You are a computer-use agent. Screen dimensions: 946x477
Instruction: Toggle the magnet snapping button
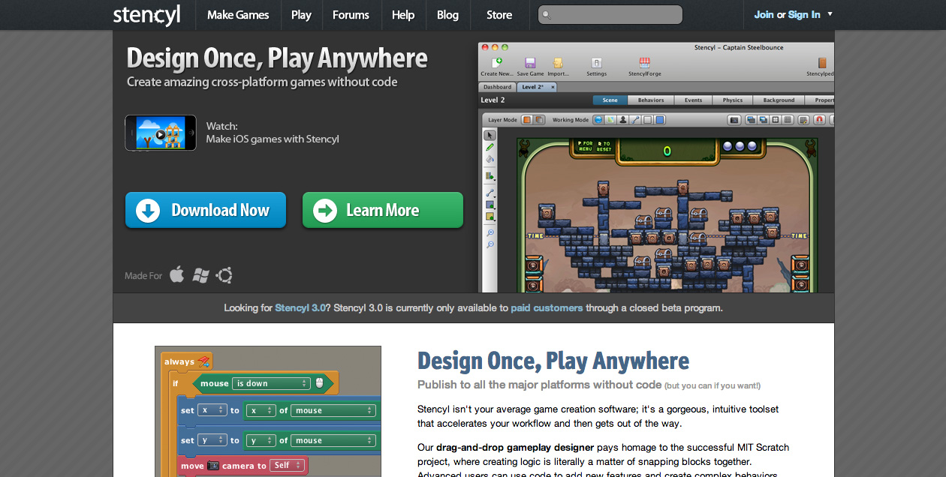[x=819, y=119]
